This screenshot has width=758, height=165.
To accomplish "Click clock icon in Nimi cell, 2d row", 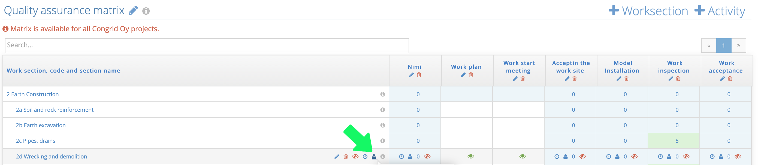I will (x=401, y=157).
